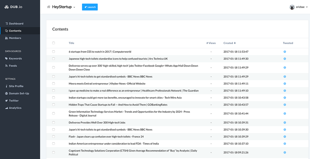310x159 pixels.
Task: Check the box for 6 startups from CES row
Action: [54, 52]
